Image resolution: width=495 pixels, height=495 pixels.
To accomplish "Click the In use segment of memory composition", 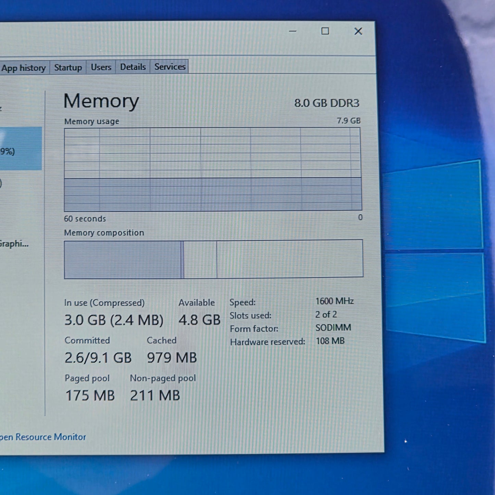I will tap(122, 260).
